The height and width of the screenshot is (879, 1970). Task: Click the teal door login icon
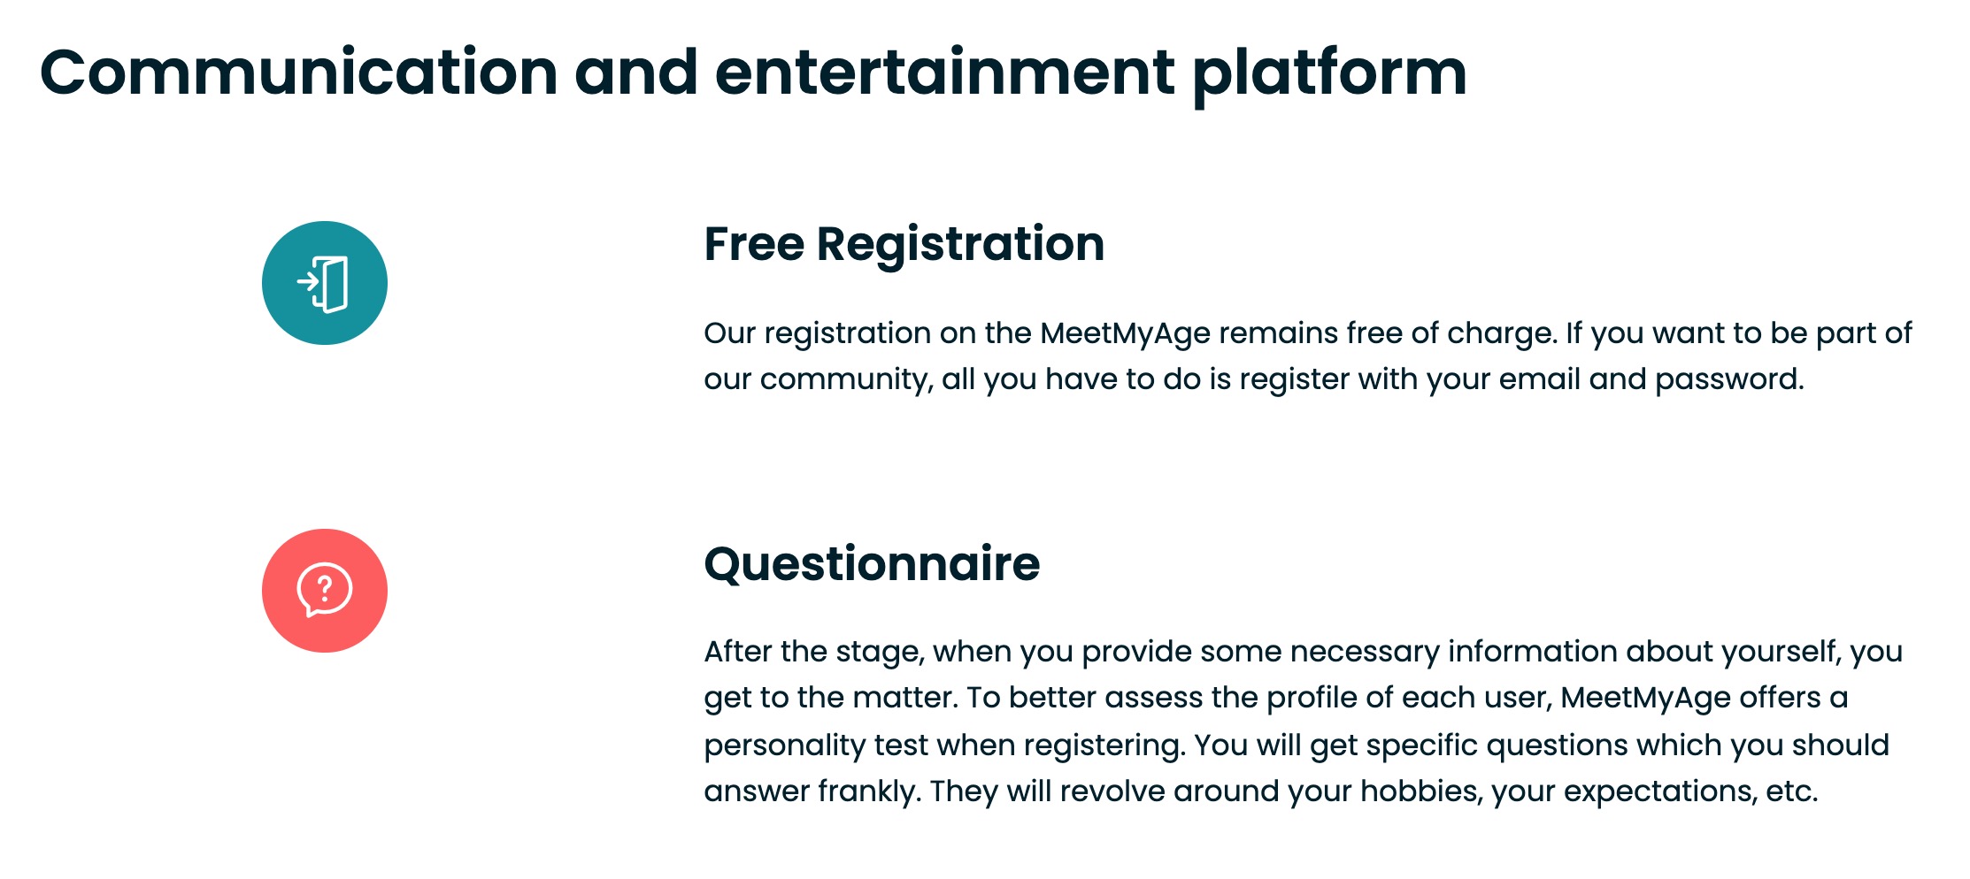pyautogui.click(x=324, y=283)
